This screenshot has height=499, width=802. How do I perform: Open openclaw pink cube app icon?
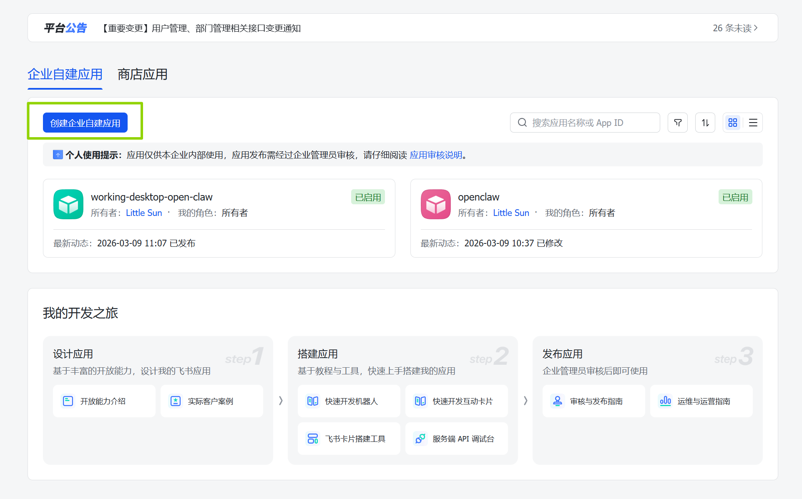point(435,204)
